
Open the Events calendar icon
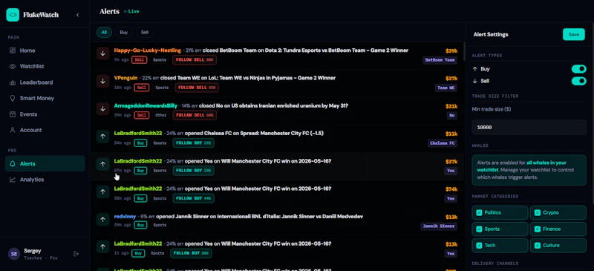point(13,114)
